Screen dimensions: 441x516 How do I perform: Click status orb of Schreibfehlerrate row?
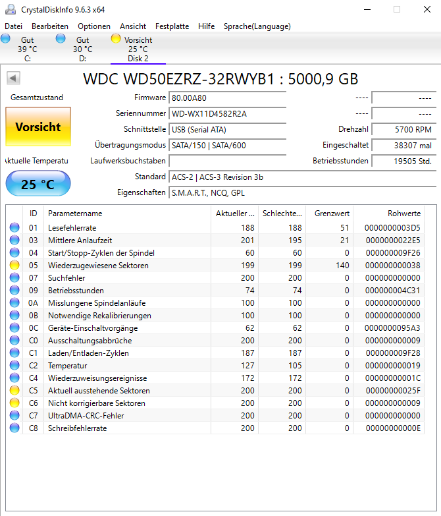coord(14,428)
